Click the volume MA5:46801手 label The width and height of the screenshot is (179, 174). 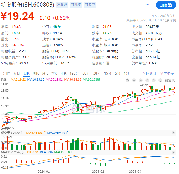pyautogui.click(x=36, y=133)
